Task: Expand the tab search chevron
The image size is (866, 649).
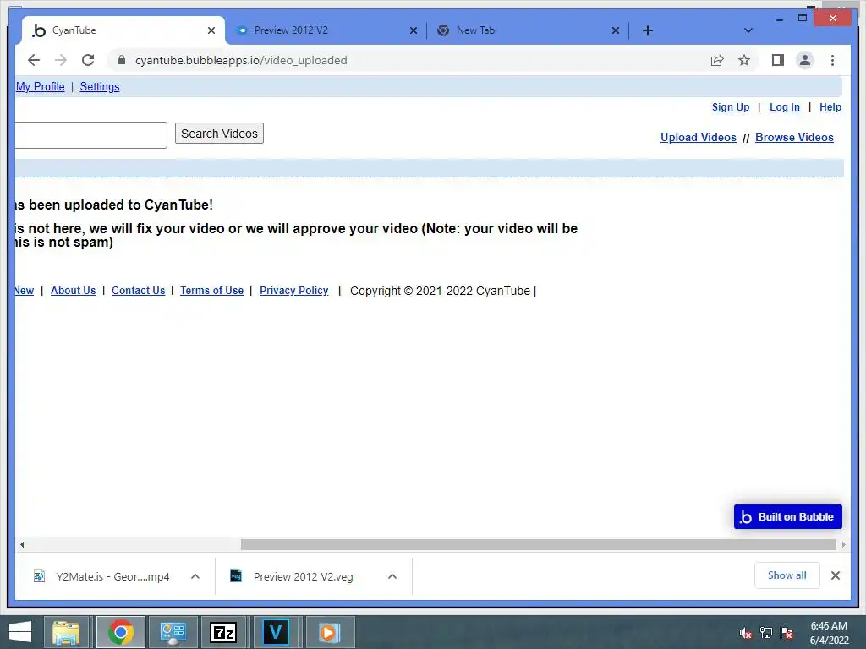Action: [748, 30]
